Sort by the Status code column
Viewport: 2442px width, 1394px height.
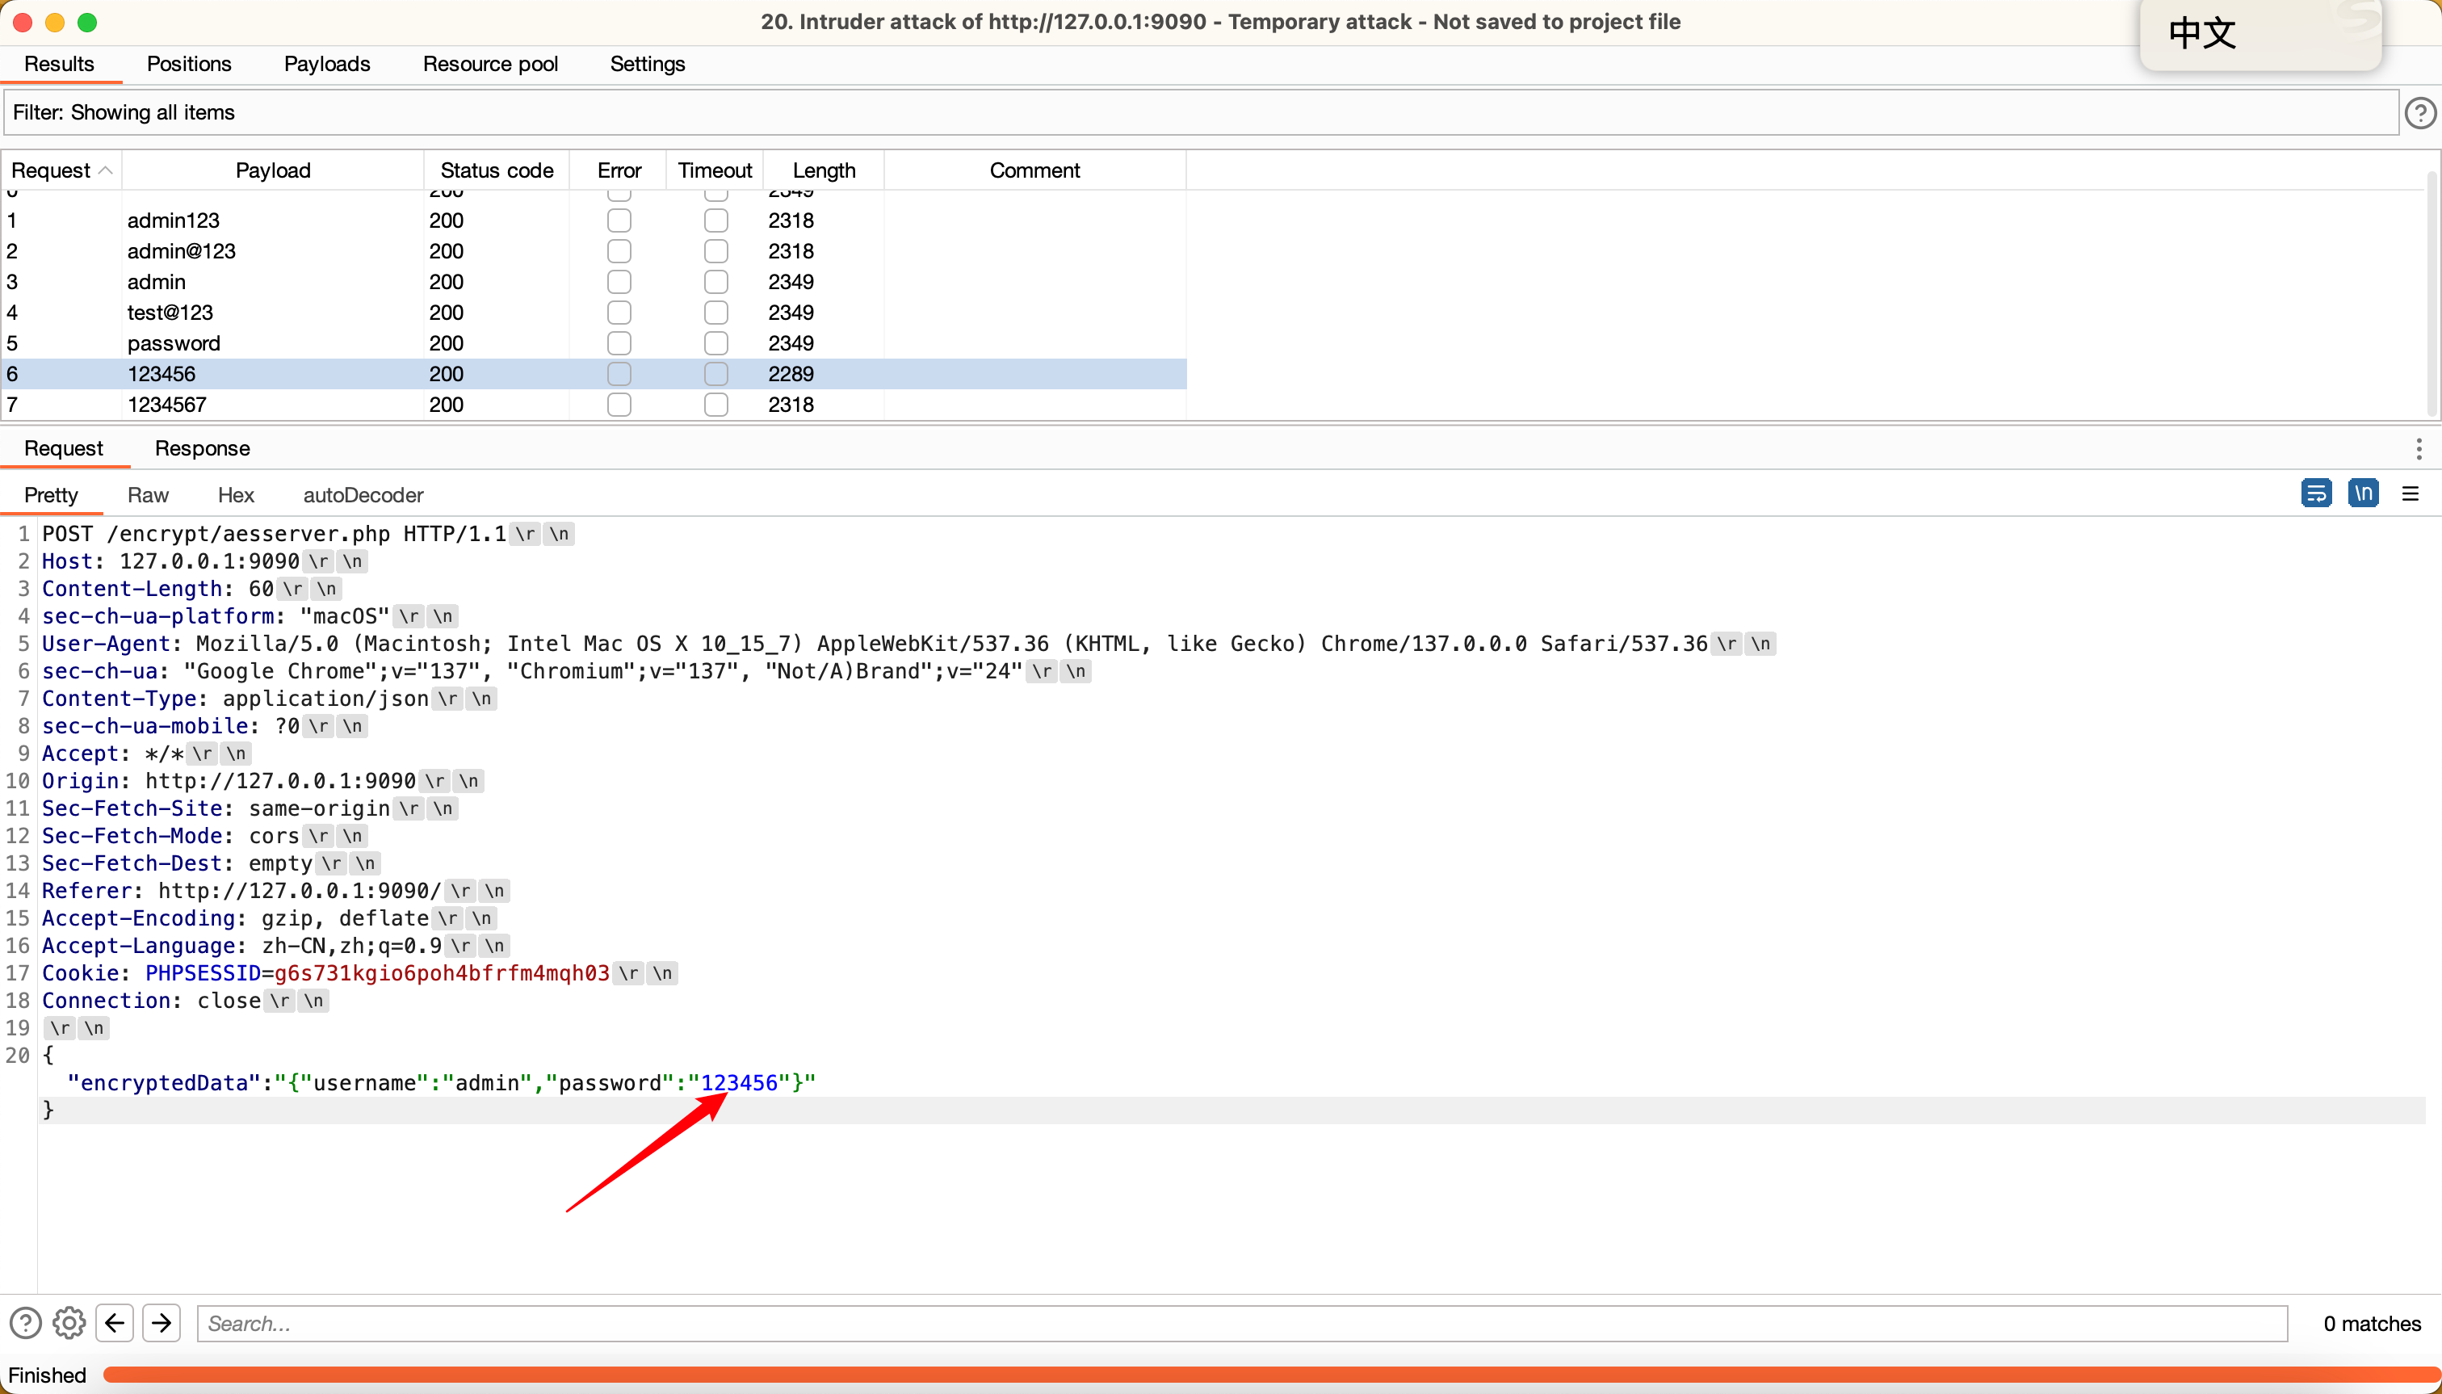497,170
